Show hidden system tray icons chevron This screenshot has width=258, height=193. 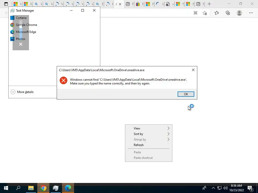[213, 188]
